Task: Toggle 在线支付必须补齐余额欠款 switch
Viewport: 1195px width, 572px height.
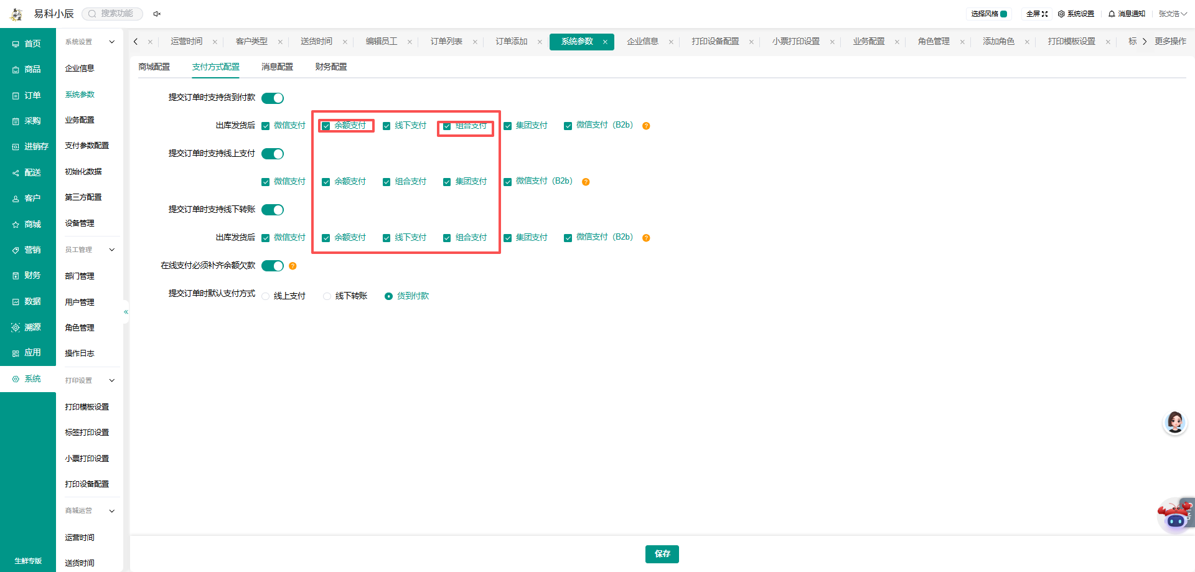Action: pyautogui.click(x=273, y=266)
